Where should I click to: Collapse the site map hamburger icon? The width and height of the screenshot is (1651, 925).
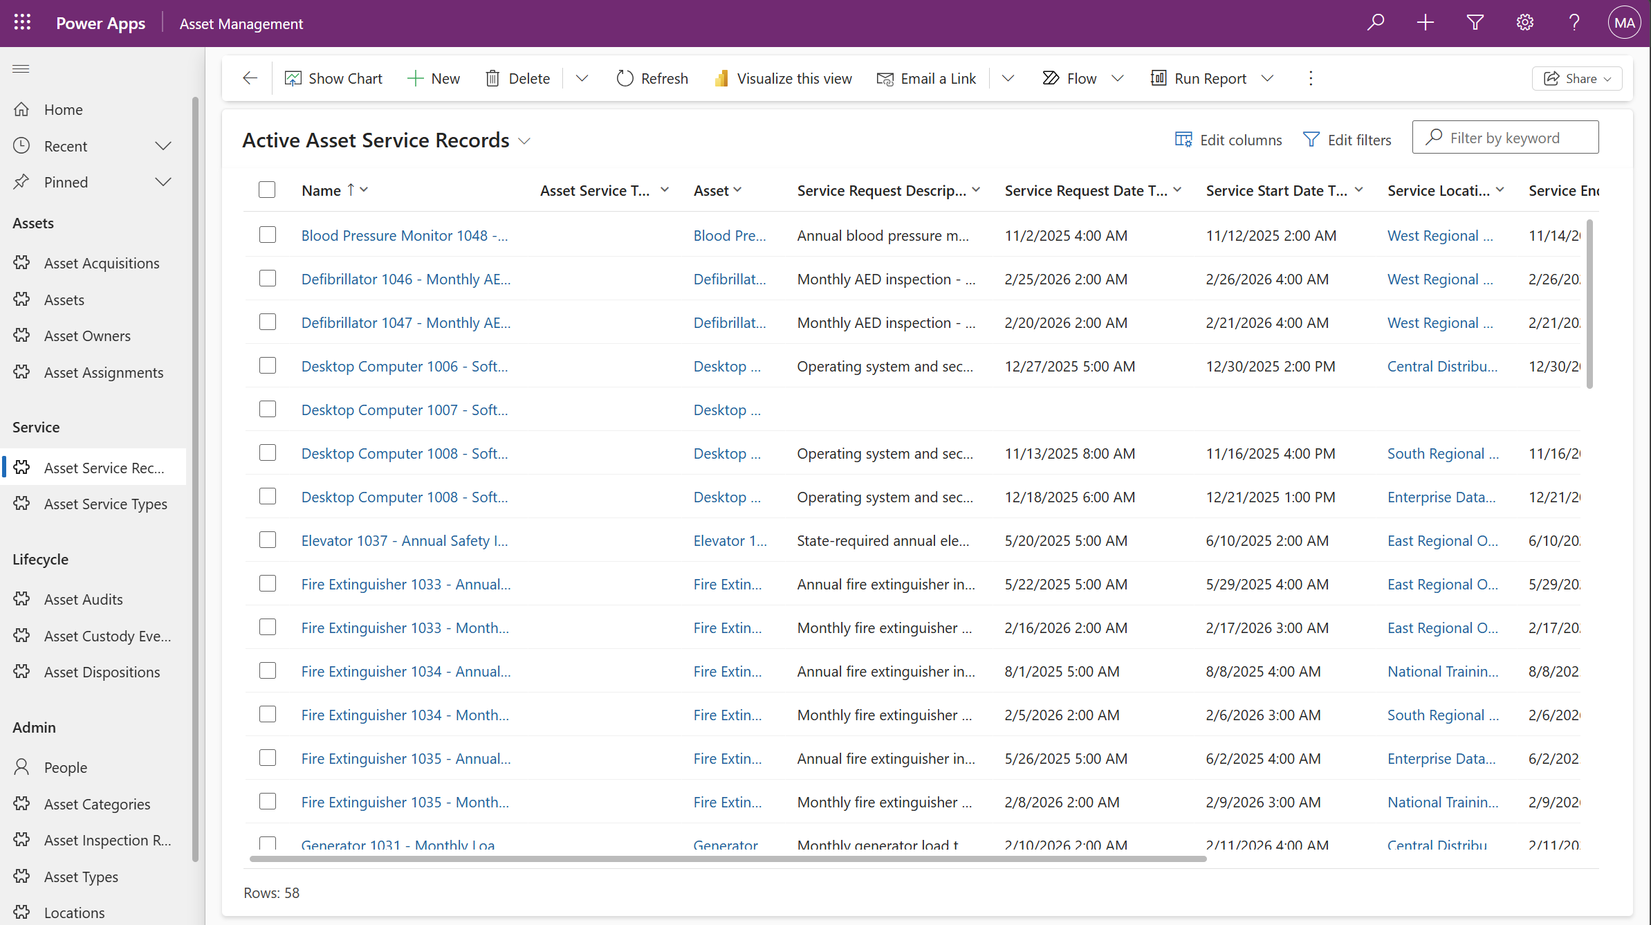[x=21, y=68]
